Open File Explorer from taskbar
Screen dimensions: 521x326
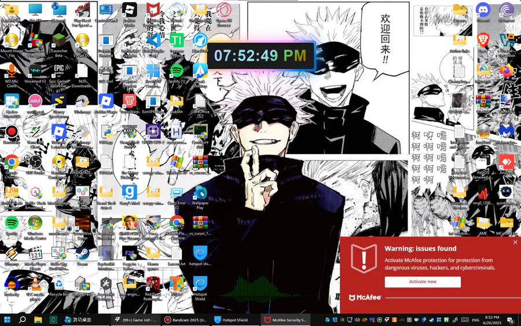(x=38, y=320)
